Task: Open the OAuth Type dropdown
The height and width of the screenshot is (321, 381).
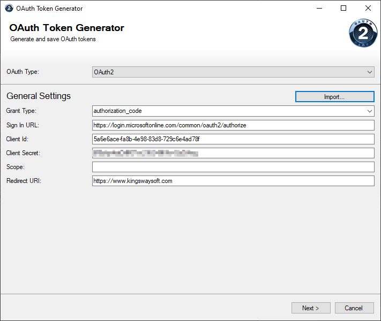Action: [233, 72]
